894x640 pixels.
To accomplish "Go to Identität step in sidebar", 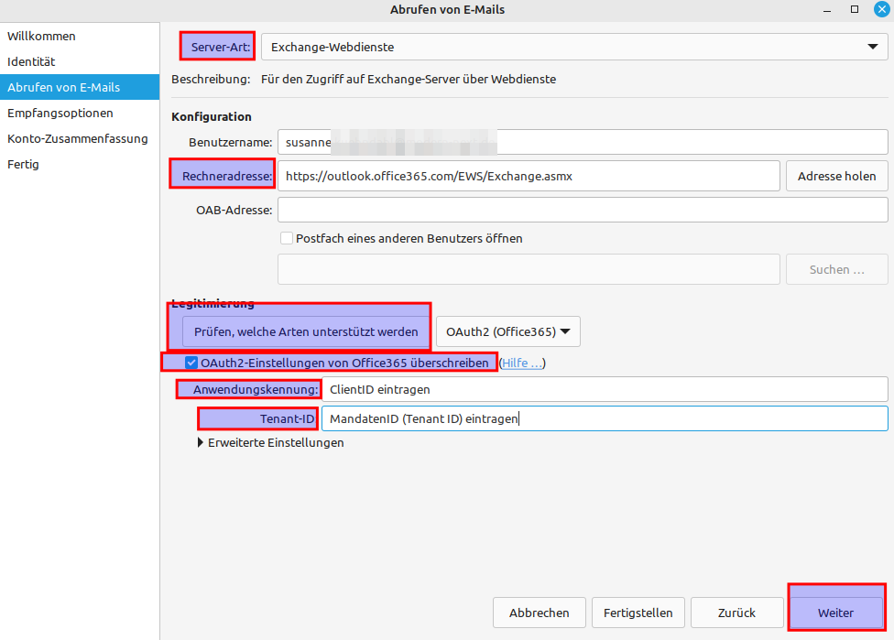I will point(32,62).
